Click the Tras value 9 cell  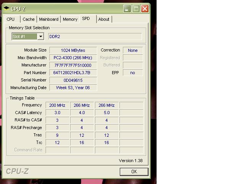pos(57,135)
